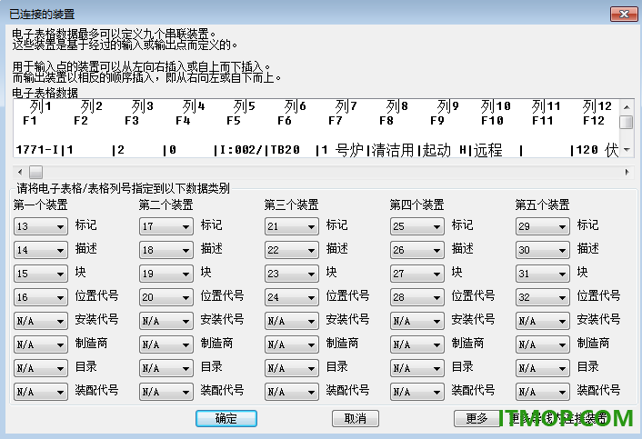Click the 列1 F1 column header

click(x=37, y=114)
